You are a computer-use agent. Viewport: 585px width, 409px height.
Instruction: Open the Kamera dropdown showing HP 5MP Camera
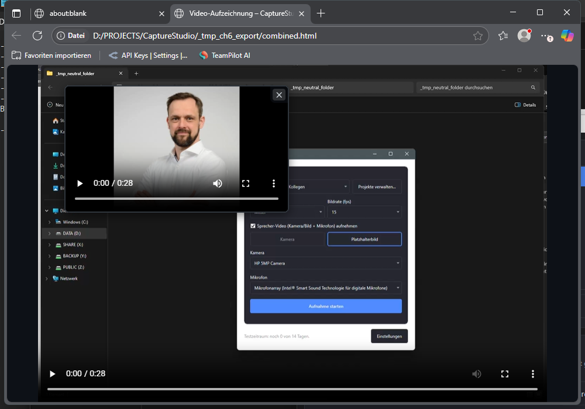pyautogui.click(x=326, y=263)
